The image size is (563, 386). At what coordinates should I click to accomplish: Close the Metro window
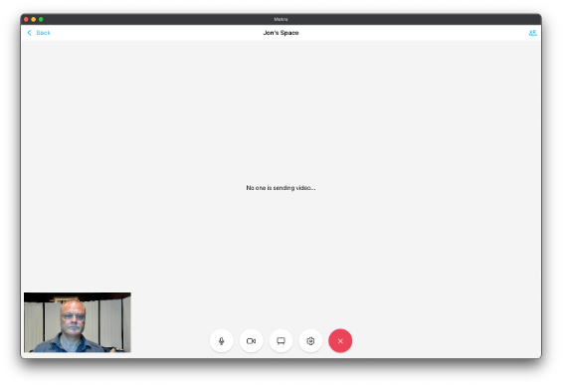(x=26, y=19)
